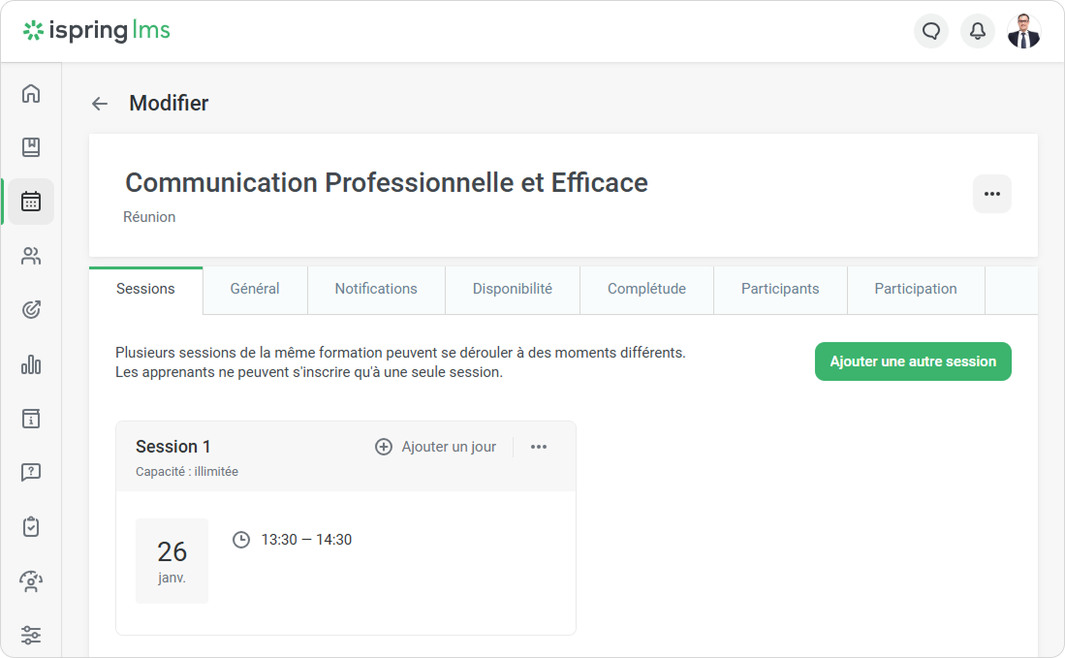Open the Home icon in sidebar
Screen dimensions: 1065x658
click(31, 94)
